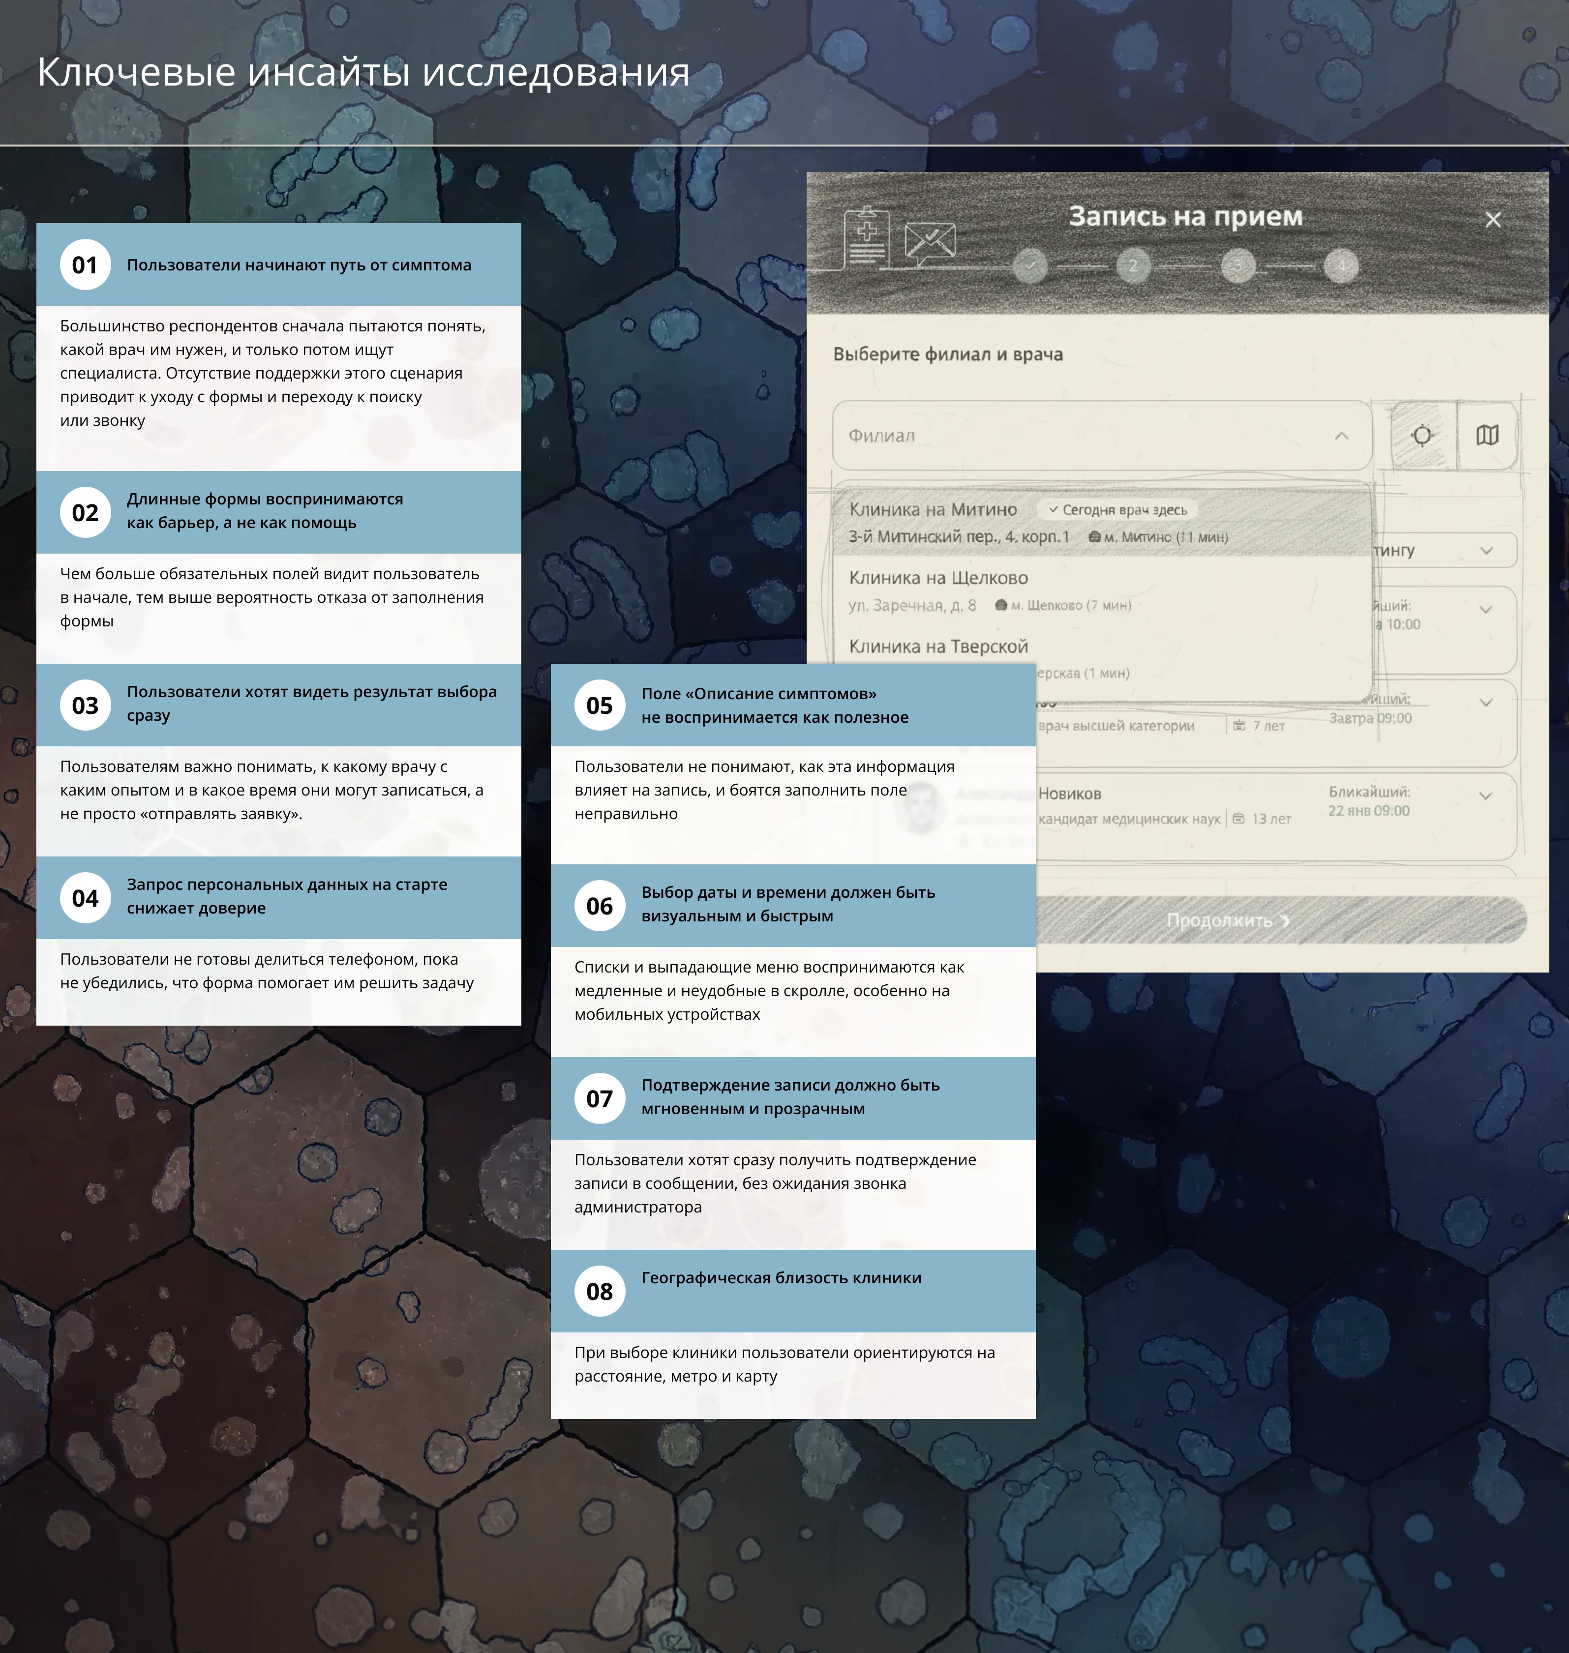Expand the Новиков doctor card chevron

click(x=1485, y=796)
